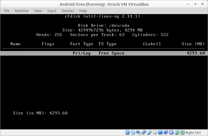Viewport: 208px width, 136px height.
Task: Open the View menu
Action: pos(38,11)
